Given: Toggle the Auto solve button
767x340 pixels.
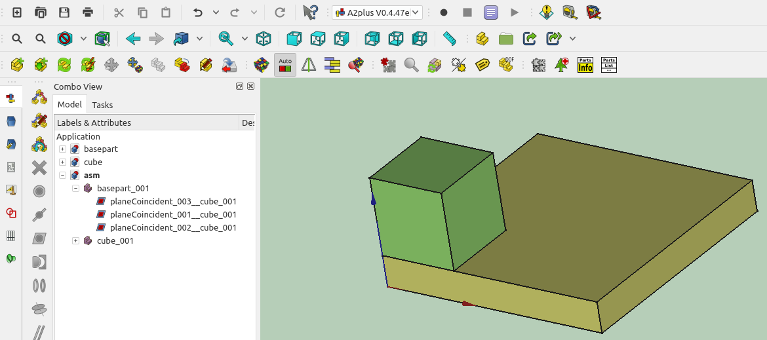Looking at the screenshot, I should [x=285, y=65].
